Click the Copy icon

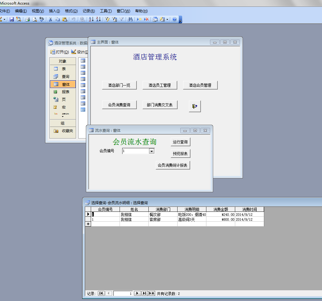(58, 19)
